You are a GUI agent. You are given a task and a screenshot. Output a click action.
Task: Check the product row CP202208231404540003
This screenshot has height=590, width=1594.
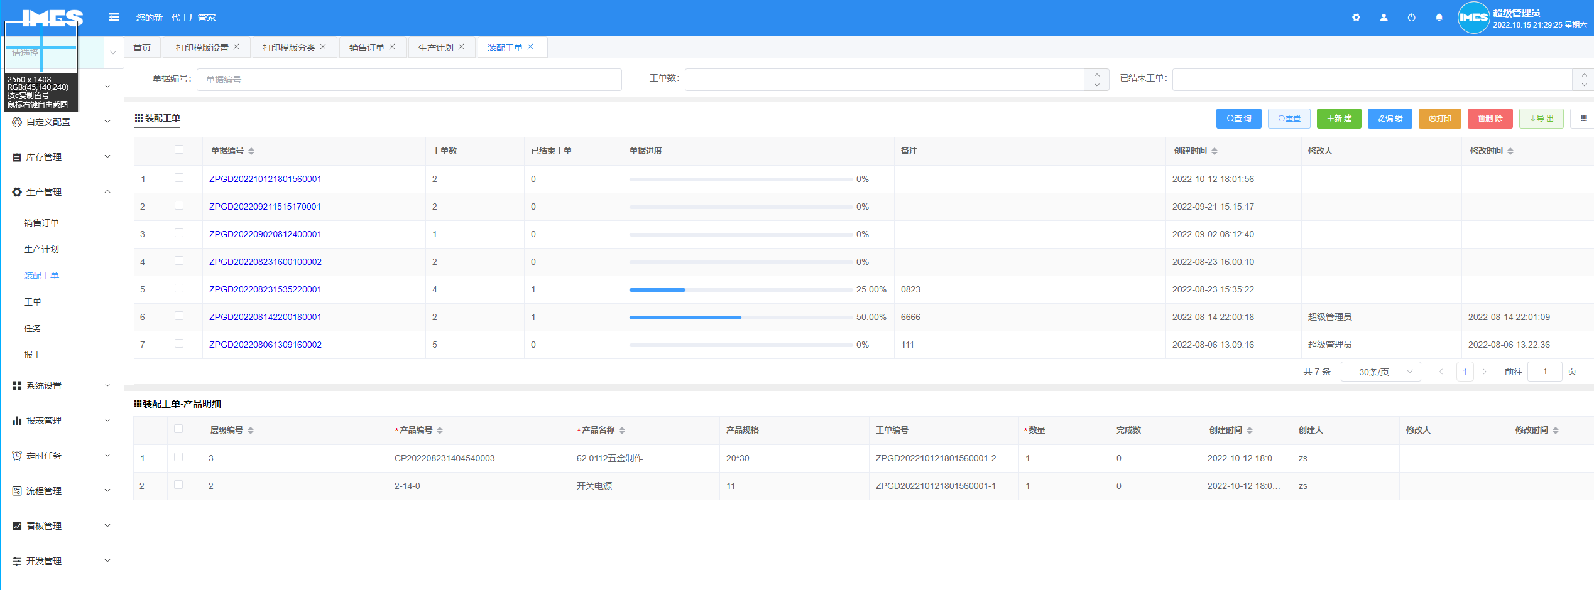(x=178, y=457)
